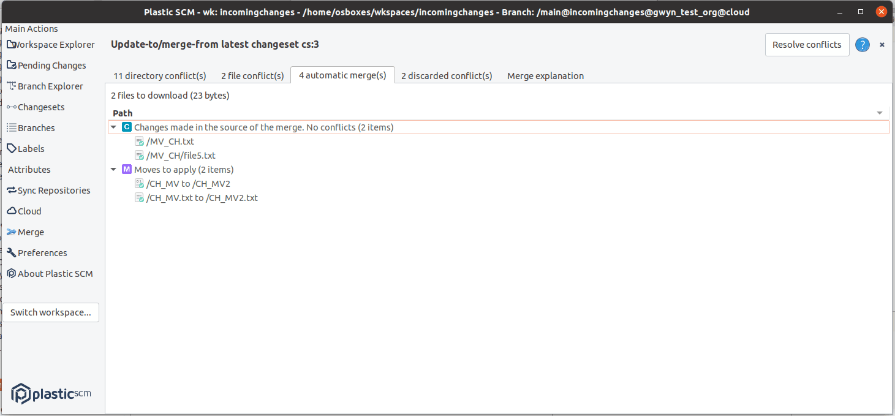Click the About Plastic SCM icon
Screen dimensions: 895x416
pyautogui.click(x=12, y=274)
